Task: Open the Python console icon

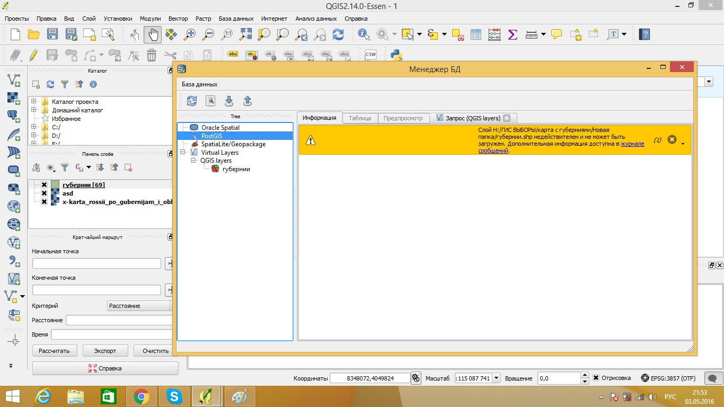Action: tap(396, 55)
